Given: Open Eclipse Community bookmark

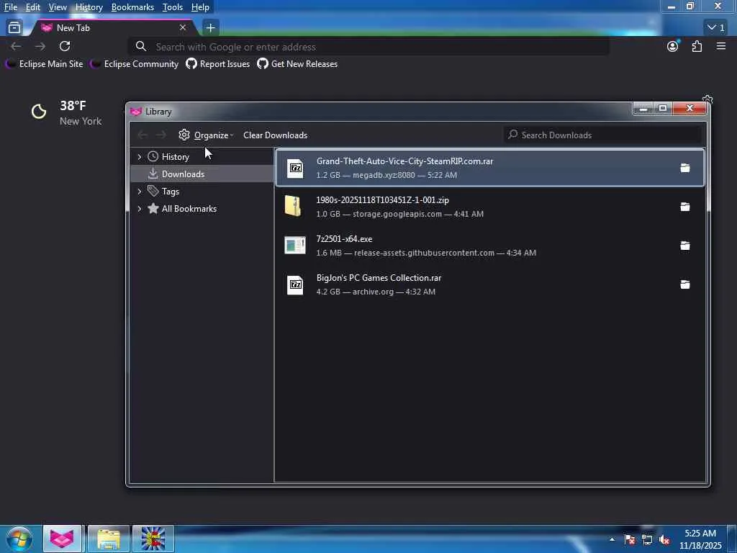Looking at the screenshot, I should (x=135, y=64).
